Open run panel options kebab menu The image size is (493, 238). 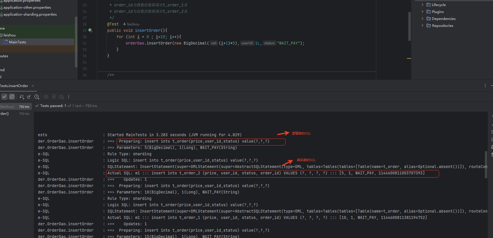(x=485, y=86)
